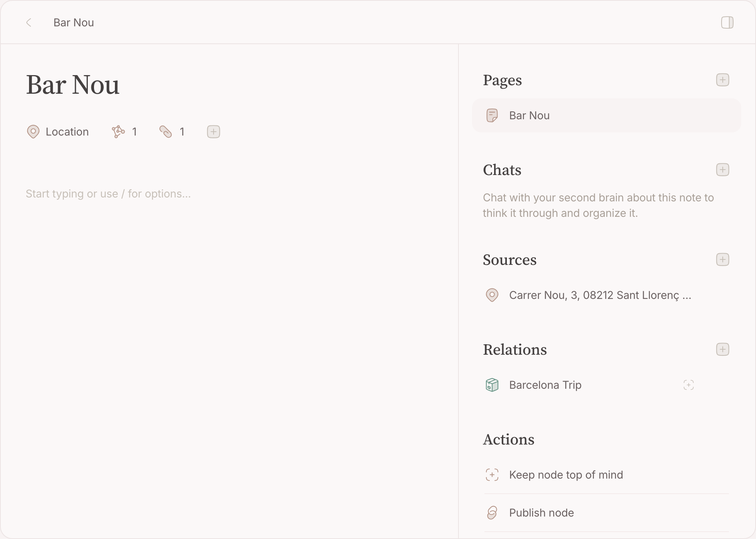Screen dimensions: 756x539
Task: Click the Bar Nou heading title
Action: [73, 84]
